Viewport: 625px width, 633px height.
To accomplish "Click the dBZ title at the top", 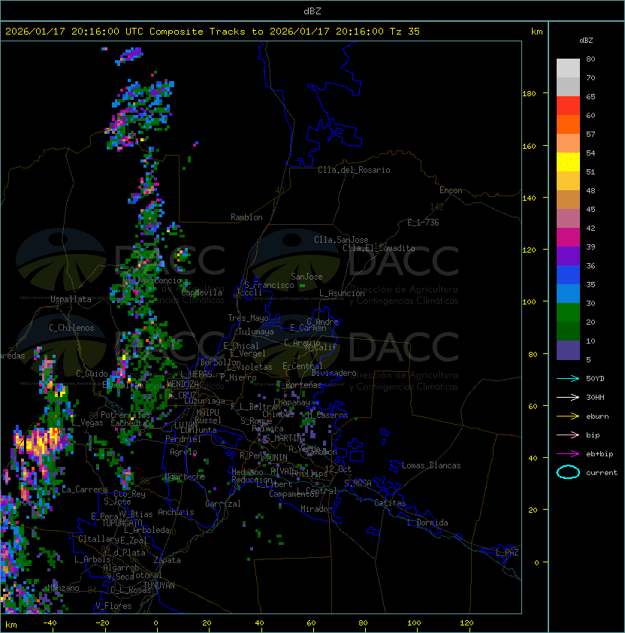I will (312, 11).
